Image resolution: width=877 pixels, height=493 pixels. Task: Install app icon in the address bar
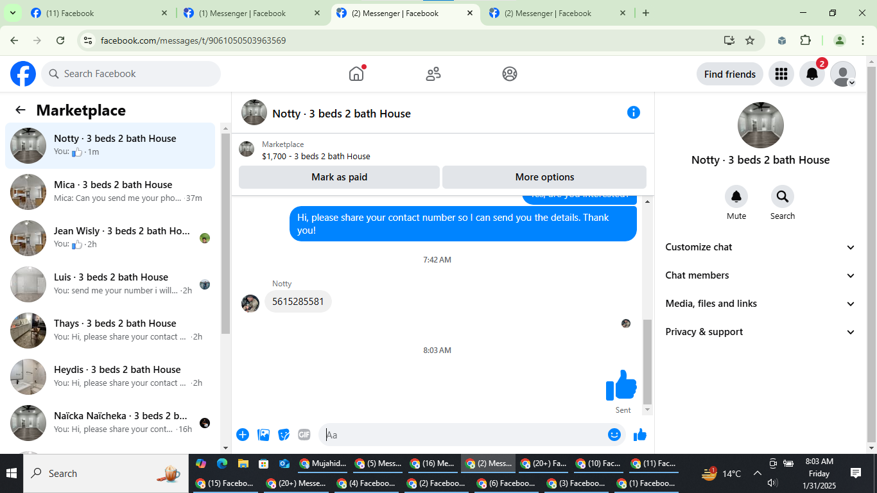pos(729,40)
